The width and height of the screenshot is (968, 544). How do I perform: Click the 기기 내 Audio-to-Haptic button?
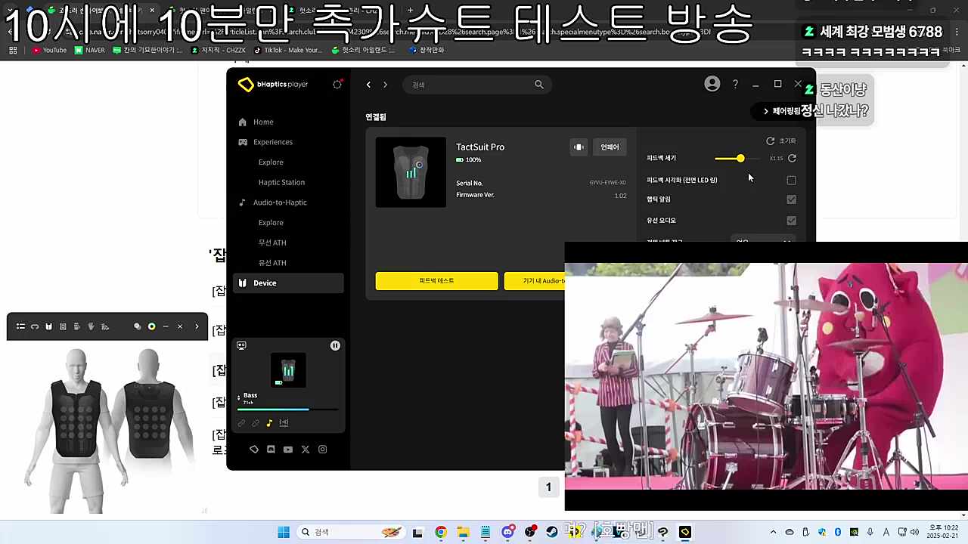535,281
